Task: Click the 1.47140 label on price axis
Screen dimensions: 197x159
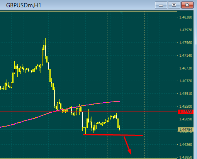Action: pos(185,56)
